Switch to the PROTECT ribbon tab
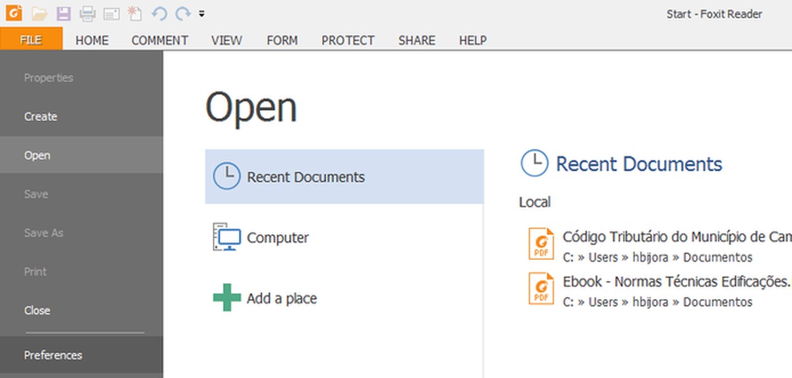This screenshot has height=378, width=792. [x=348, y=40]
